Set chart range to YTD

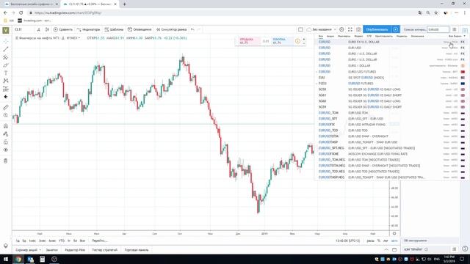[x=62, y=241]
